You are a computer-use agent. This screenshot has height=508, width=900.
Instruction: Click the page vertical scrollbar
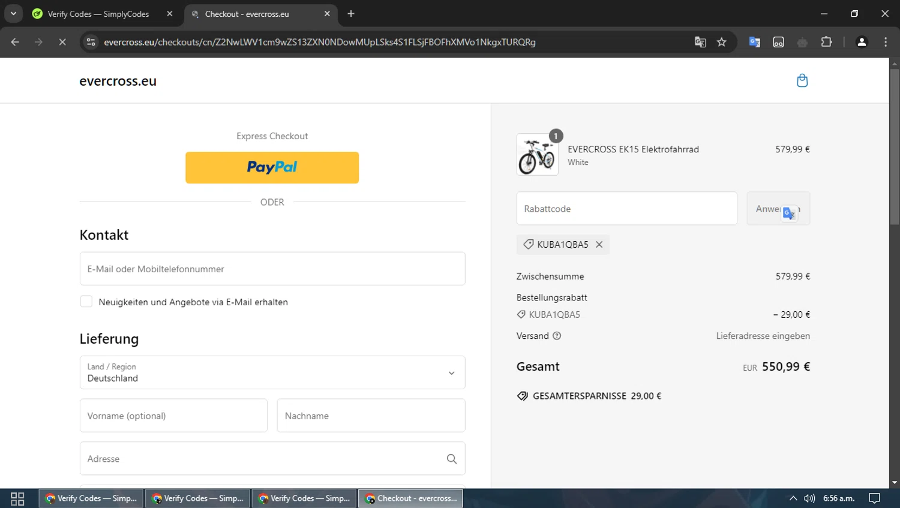pos(895,147)
